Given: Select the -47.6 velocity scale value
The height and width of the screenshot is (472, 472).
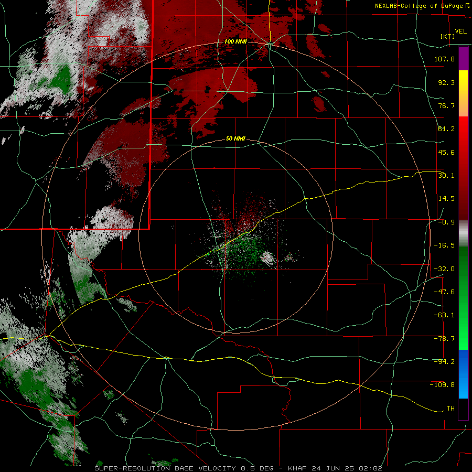Looking at the screenshot, I should click(x=444, y=292).
